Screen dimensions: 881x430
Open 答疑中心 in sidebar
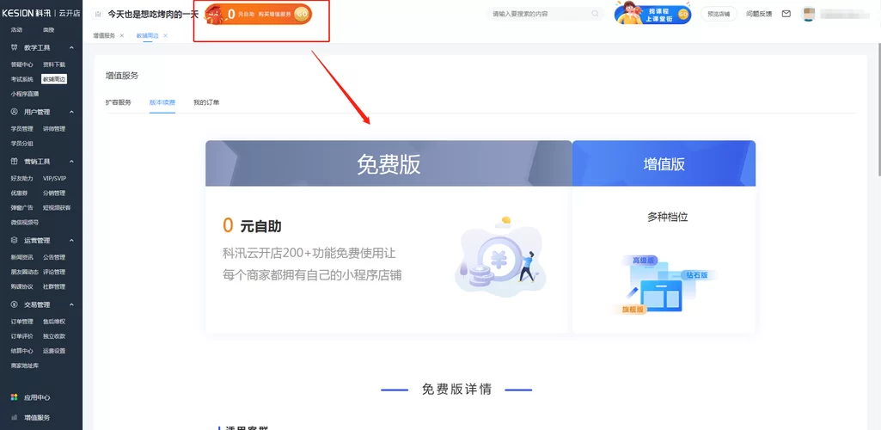pos(21,64)
